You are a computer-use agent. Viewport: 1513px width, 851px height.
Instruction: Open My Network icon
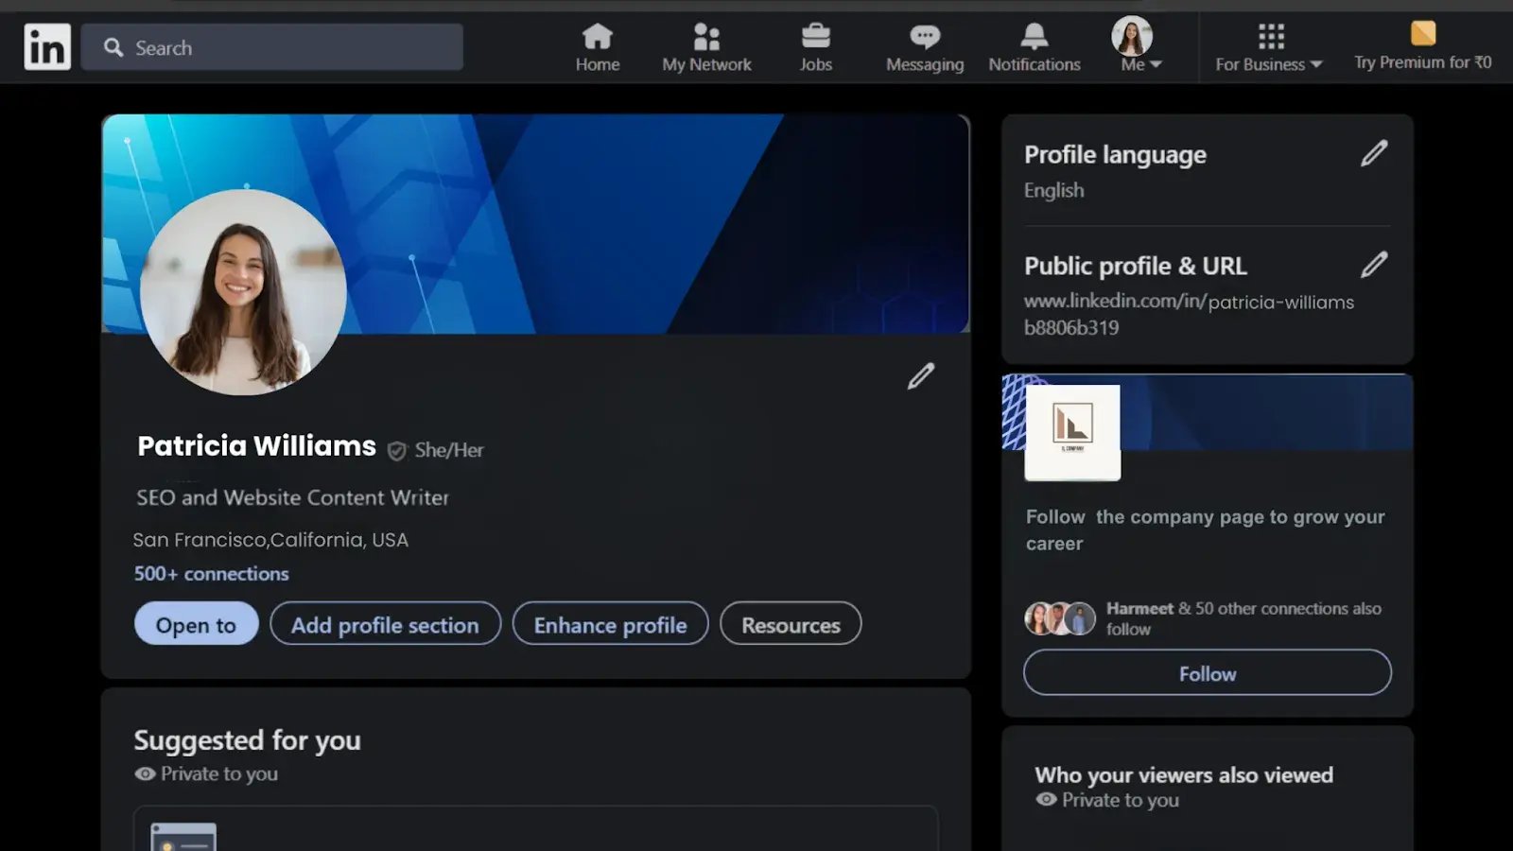(x=706, y=38)
